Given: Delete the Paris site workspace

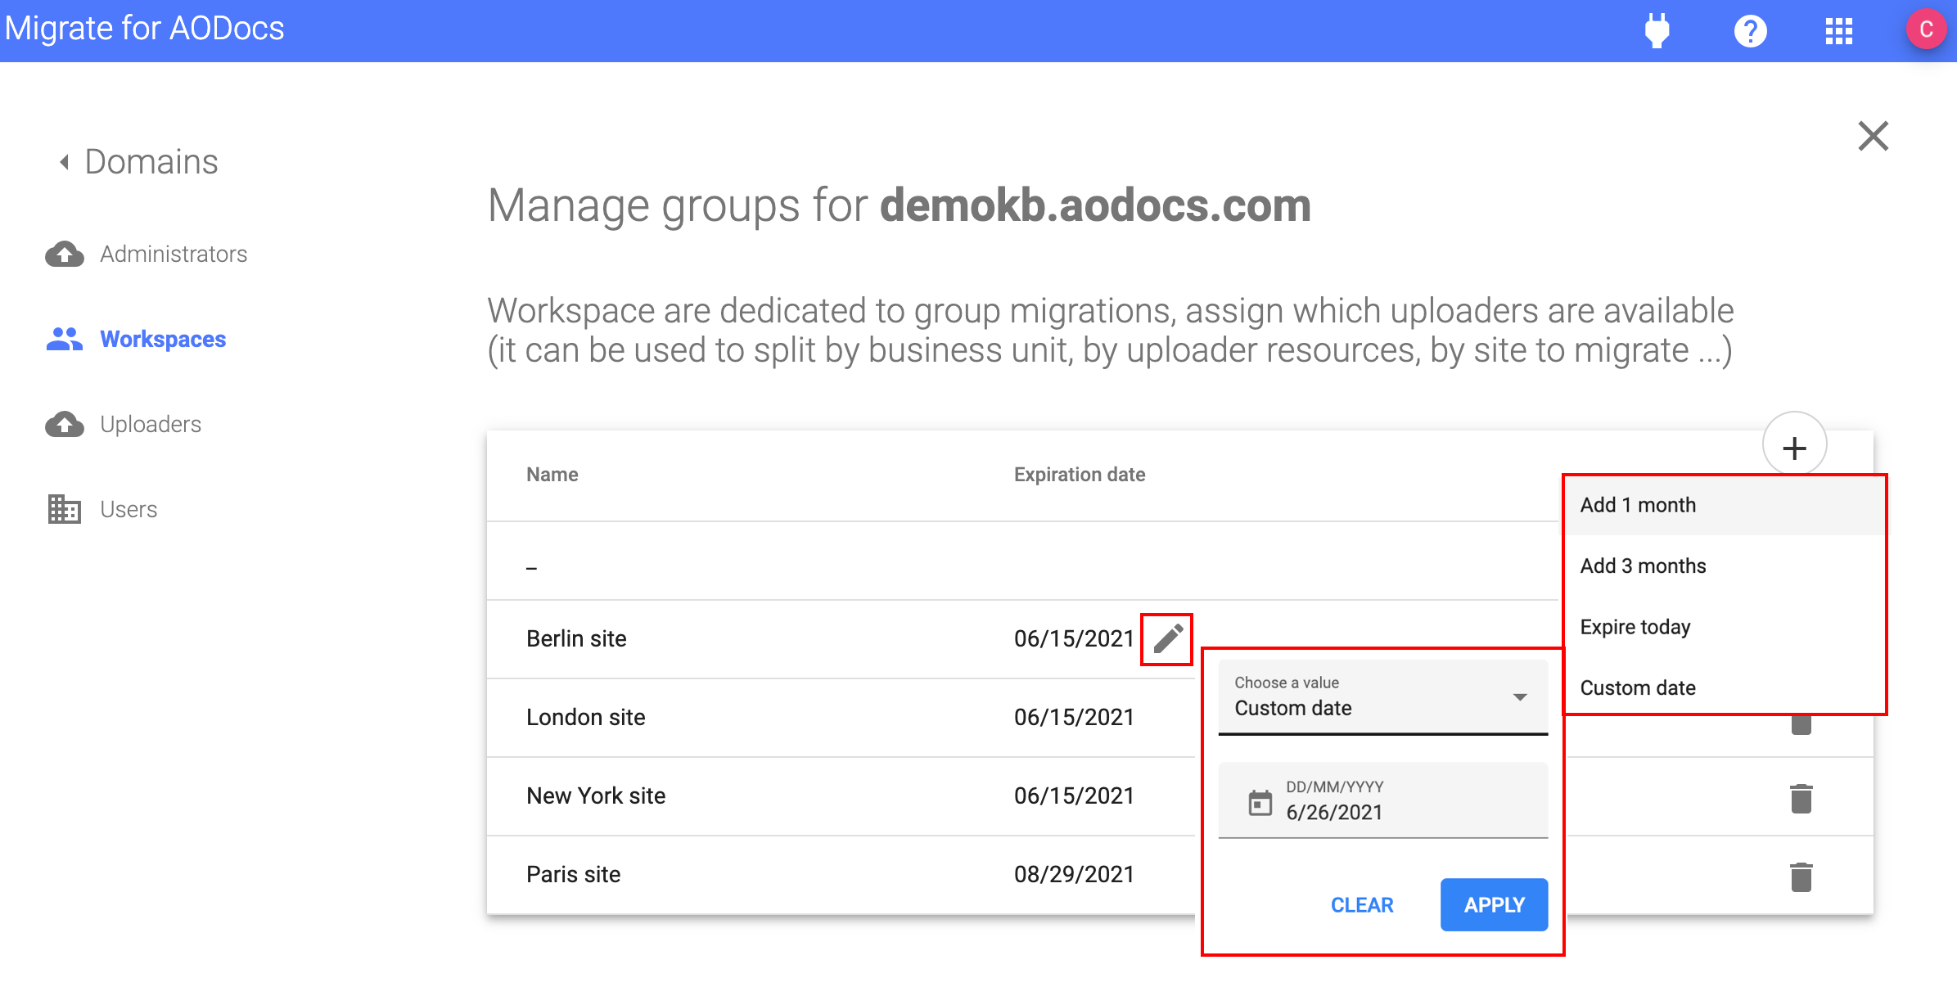Looking at the screenshot, I should click(x=1801, y=877).
